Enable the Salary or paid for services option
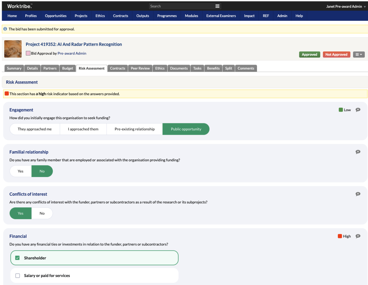 pos(17,276)
